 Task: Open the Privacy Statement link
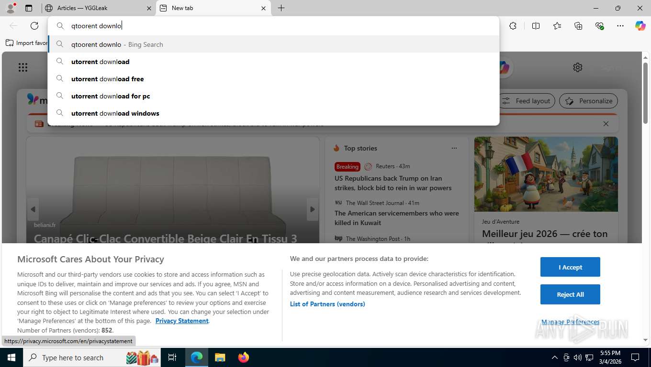click(x=182, y=321)
